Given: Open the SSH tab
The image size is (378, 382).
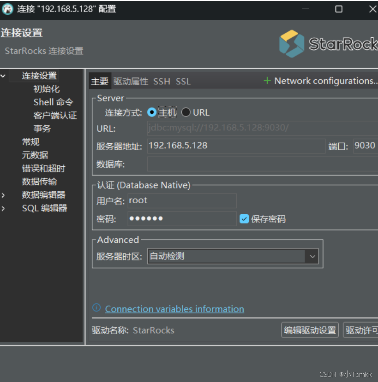Looking at the screenshot, I should 162,82.
